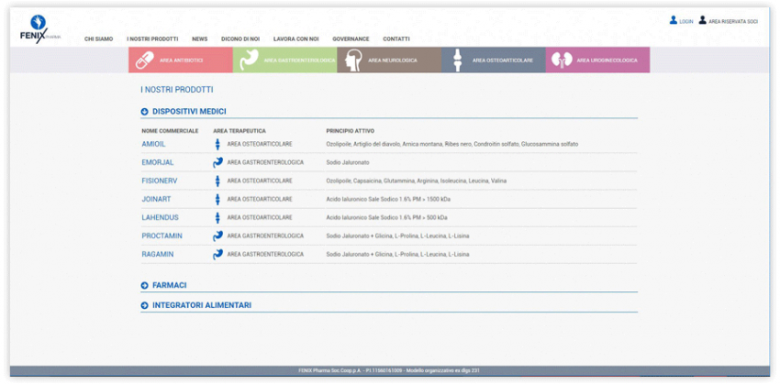Click the kidneys icon in Area Uroginecologica
780x384 pixels.
coord(562,60)
